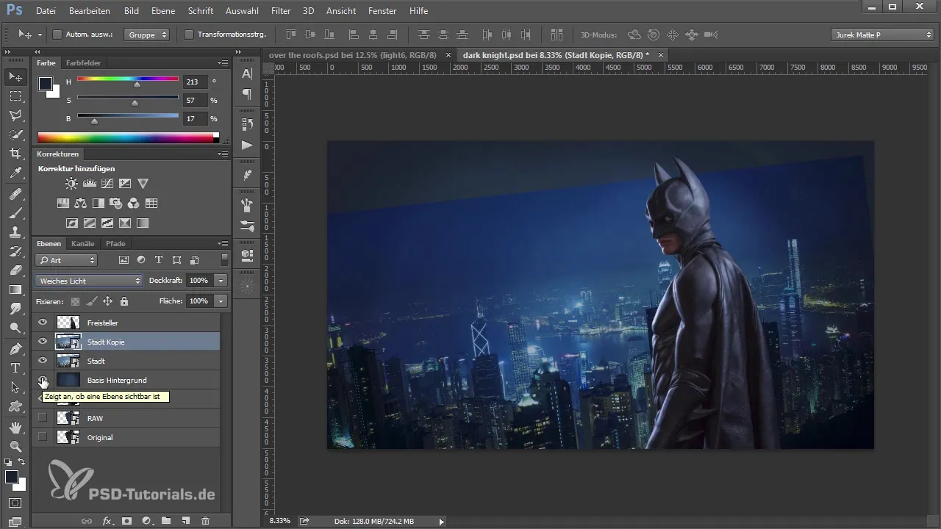941x529 pixels.
Task: Show the Original layer
Action: [43, 437]
